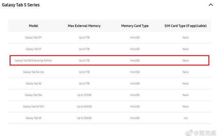
Task: Click the Galaxy Tab S6 model cell
Action: coord(33,84)
